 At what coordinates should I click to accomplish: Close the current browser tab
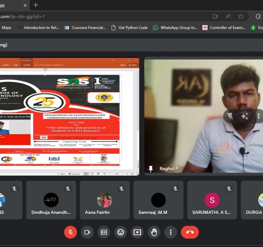[x=25, y=5]
